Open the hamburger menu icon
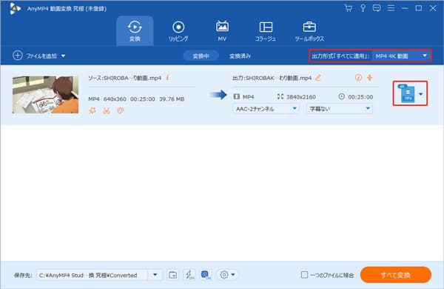Image resolution: width=444 pixels, height=289 pixels. (391, 8)
